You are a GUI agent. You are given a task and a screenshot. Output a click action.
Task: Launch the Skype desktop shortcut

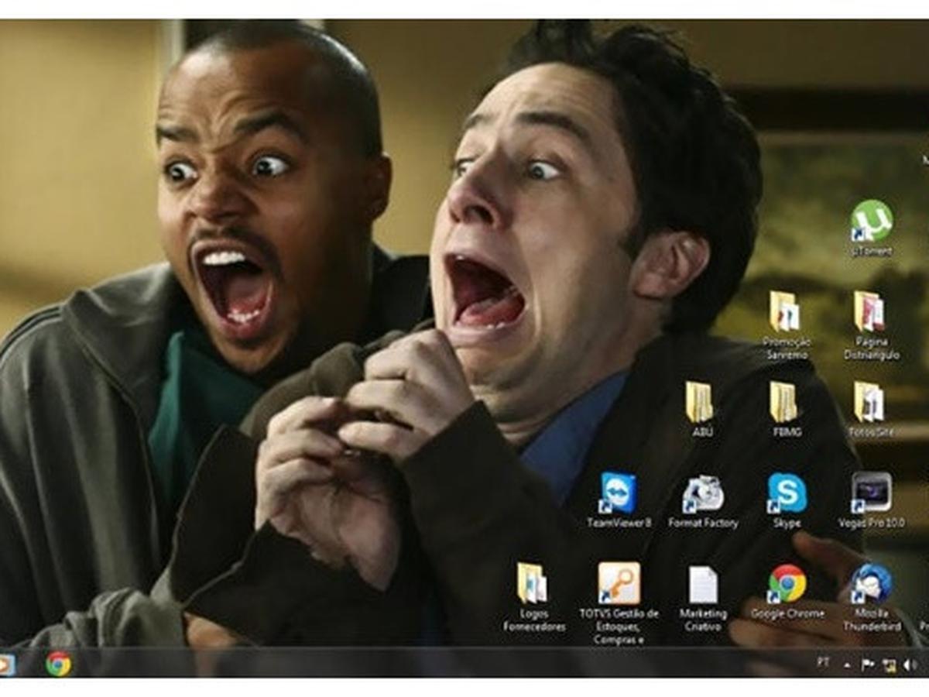787,501
